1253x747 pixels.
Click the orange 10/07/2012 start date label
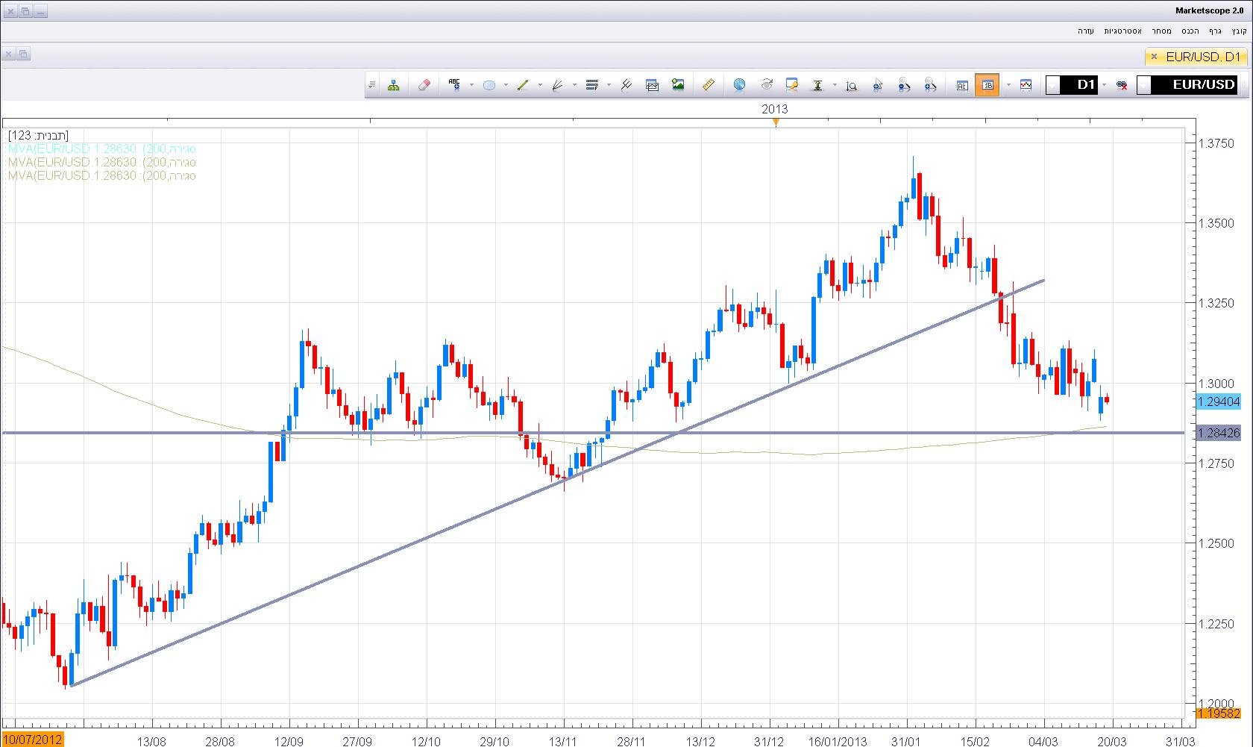33,740
